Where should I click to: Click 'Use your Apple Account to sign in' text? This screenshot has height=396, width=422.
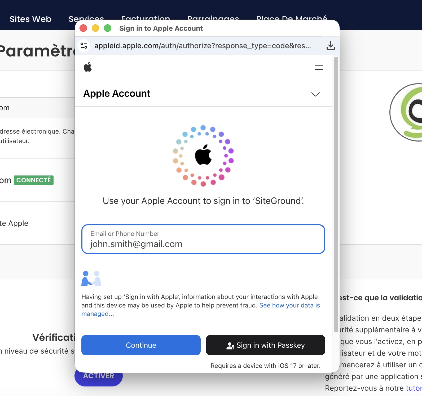click(x=203, y=201)
